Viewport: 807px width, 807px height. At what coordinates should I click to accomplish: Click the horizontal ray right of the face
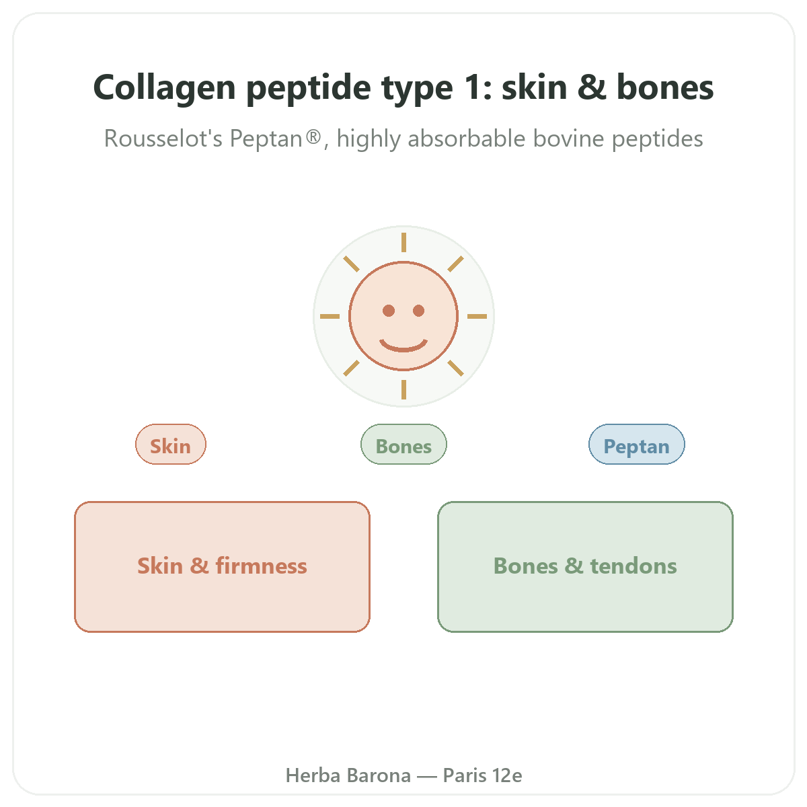tap(477, 316)
